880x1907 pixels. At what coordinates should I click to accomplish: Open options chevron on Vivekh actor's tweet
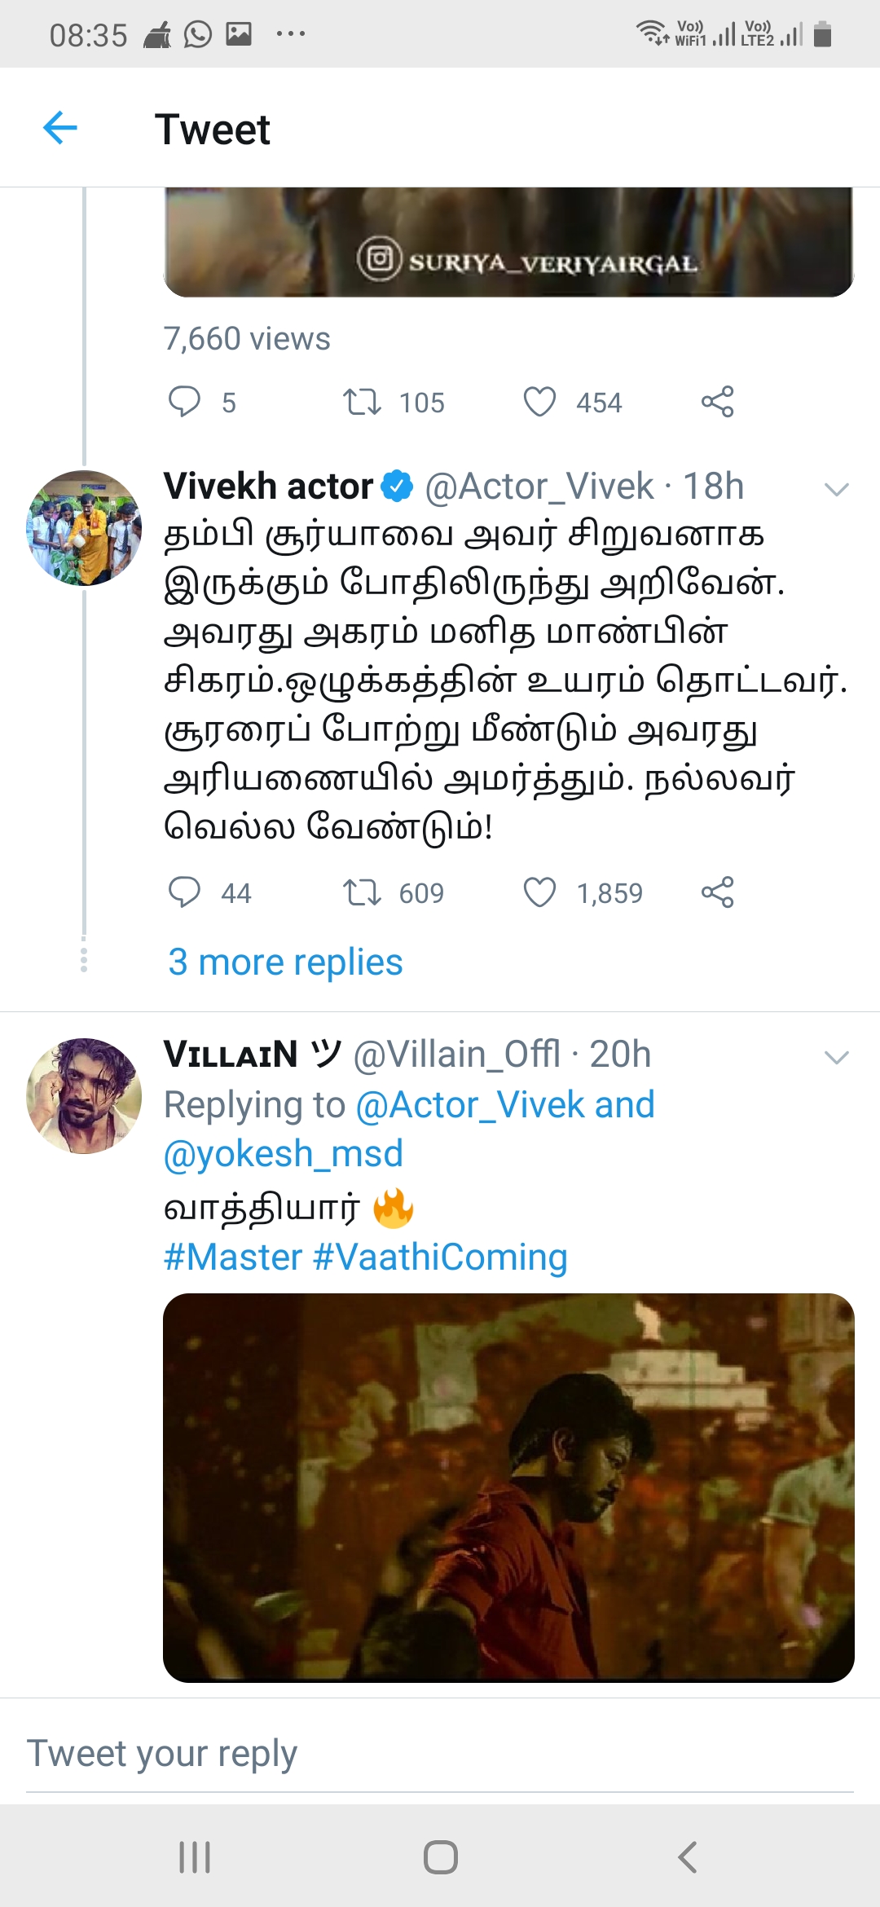pyautogui.click(x=837, y=489)
